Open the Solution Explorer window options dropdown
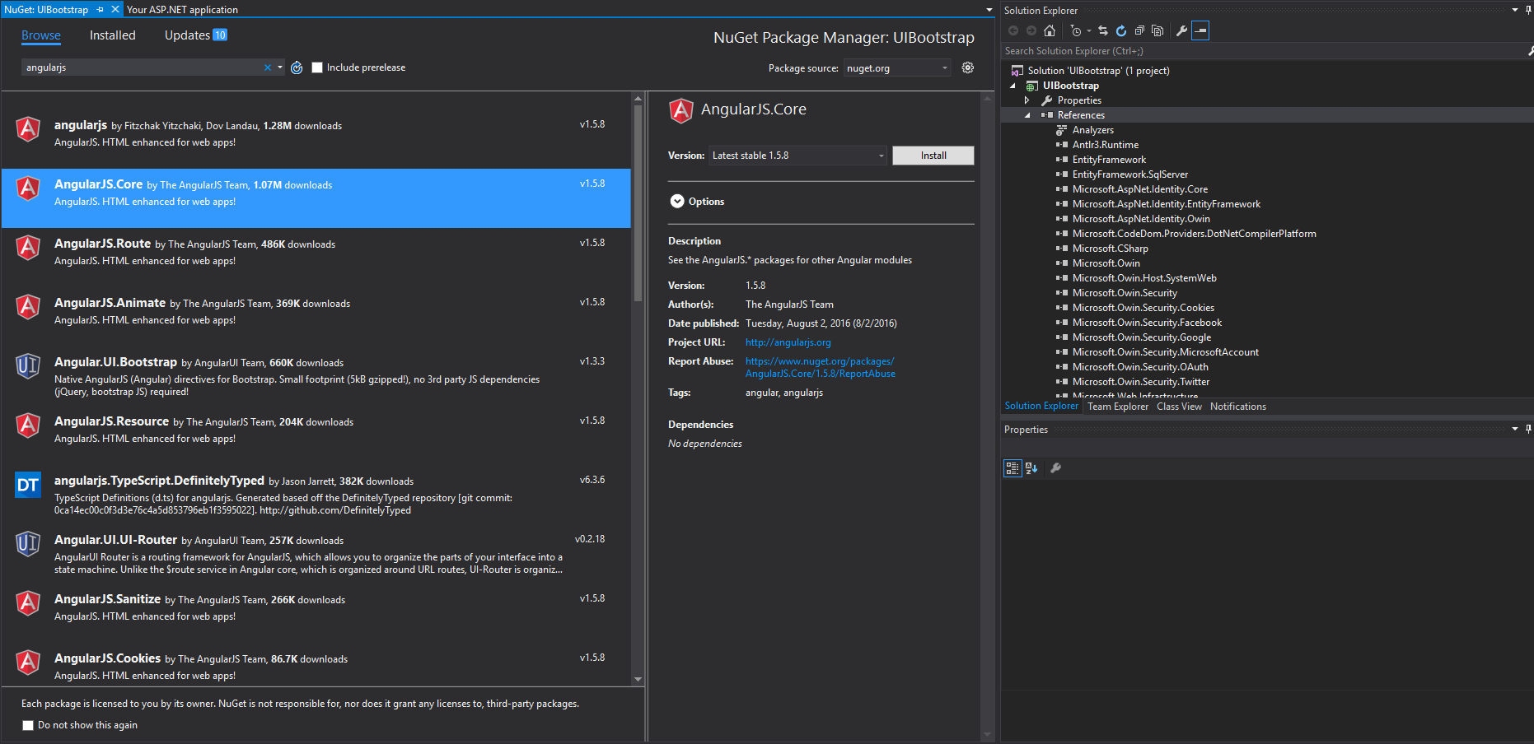 (x=1515, y=10)
